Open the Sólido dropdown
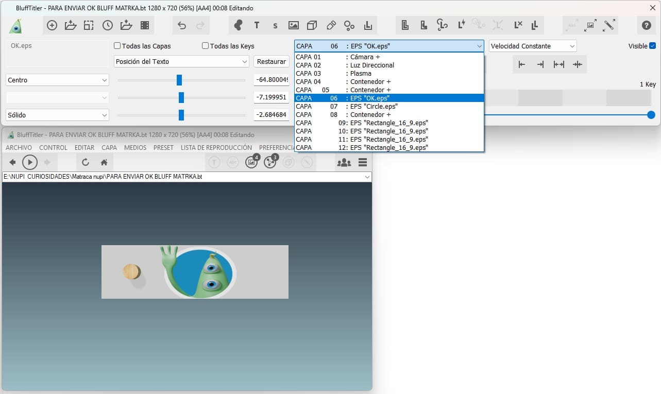 click(x=58, y=115)
